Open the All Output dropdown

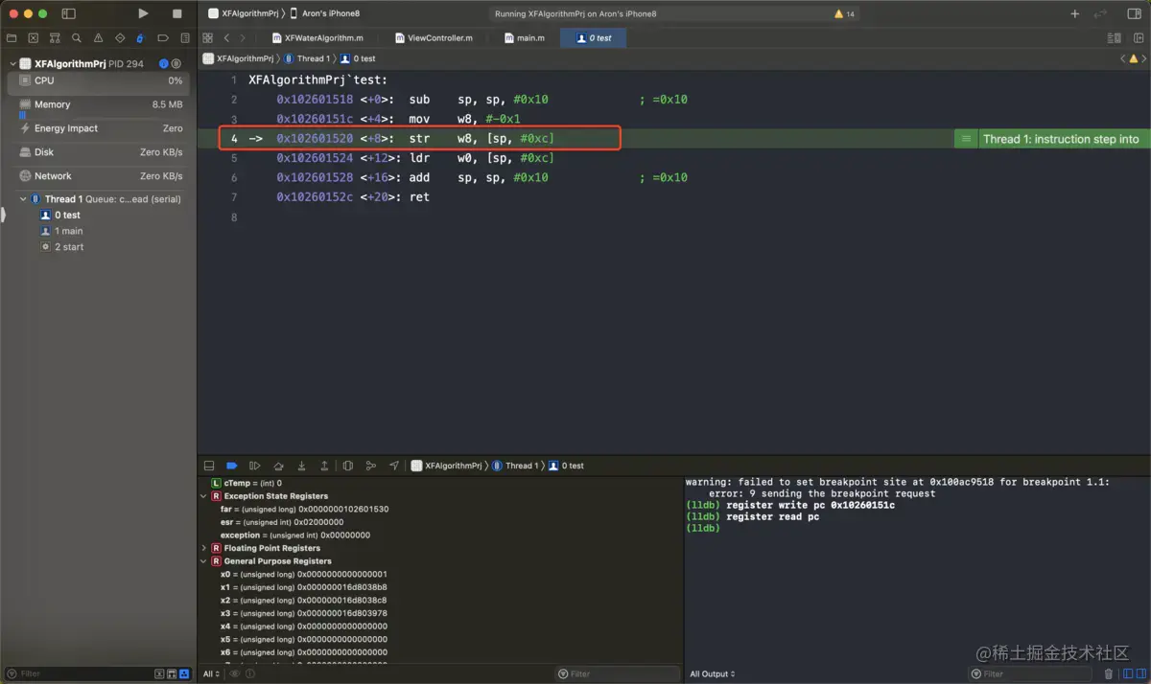[712, 673]
